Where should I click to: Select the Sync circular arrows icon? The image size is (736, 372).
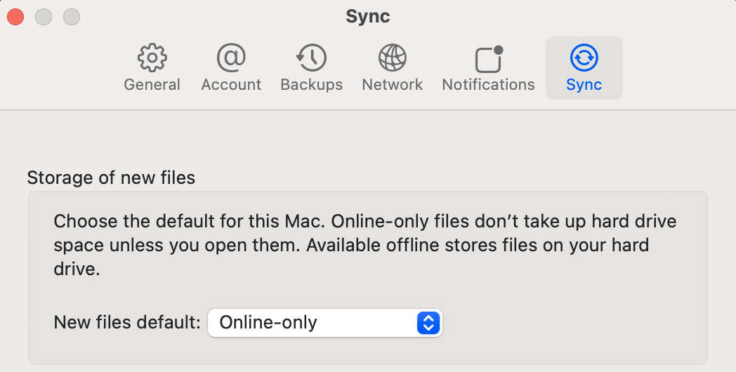pyautogui.click(x=584, y=58)
